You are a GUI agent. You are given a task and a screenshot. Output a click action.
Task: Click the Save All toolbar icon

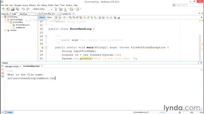coord(17,9)
